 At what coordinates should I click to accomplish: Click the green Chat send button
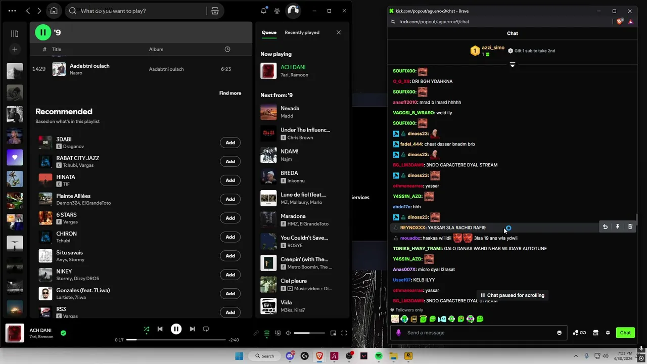pos(625,333)
